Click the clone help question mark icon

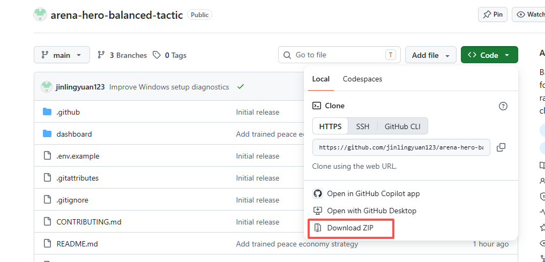(503, 106)
